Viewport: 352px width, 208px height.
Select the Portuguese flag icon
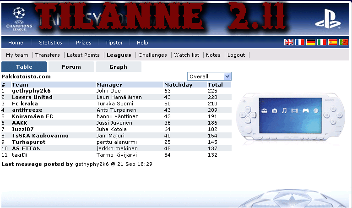(x=344, y=42)
